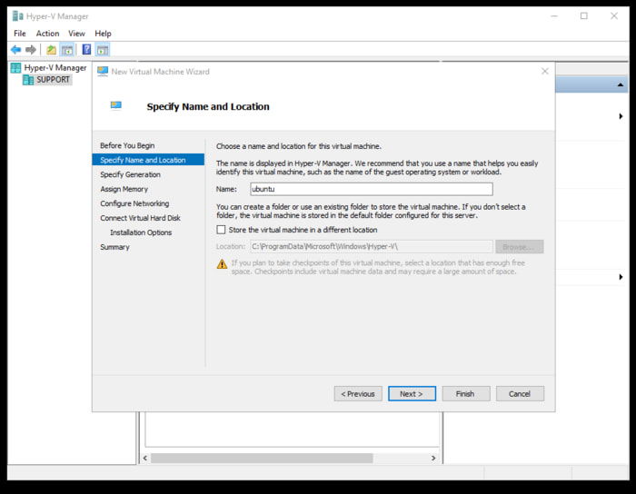Open the View menu
The height and width of the screenshot is (494, 636).
point(76,34)
